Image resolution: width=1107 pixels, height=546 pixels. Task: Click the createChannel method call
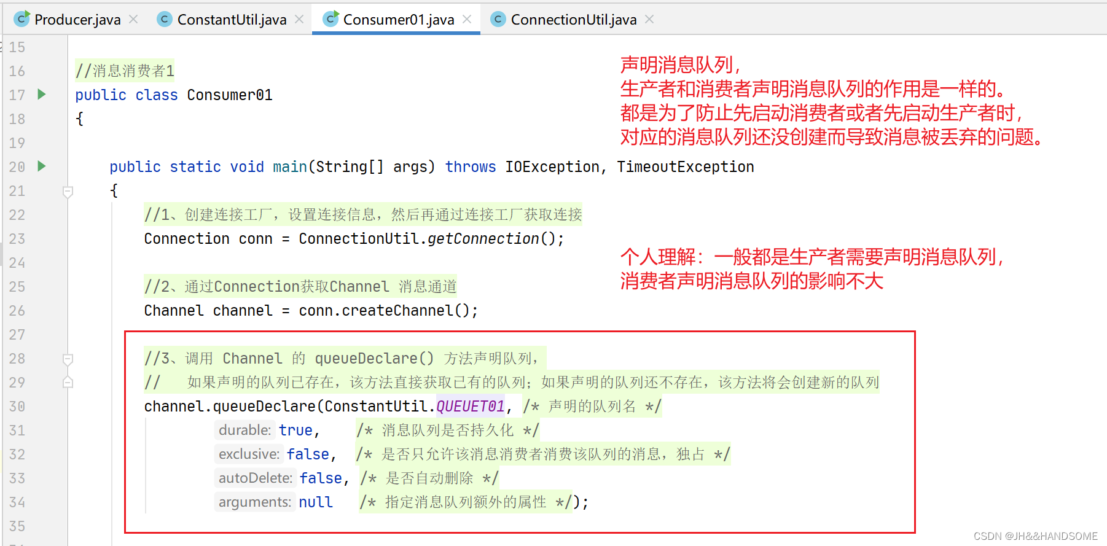pyautogui.click(x=397, y=311)
